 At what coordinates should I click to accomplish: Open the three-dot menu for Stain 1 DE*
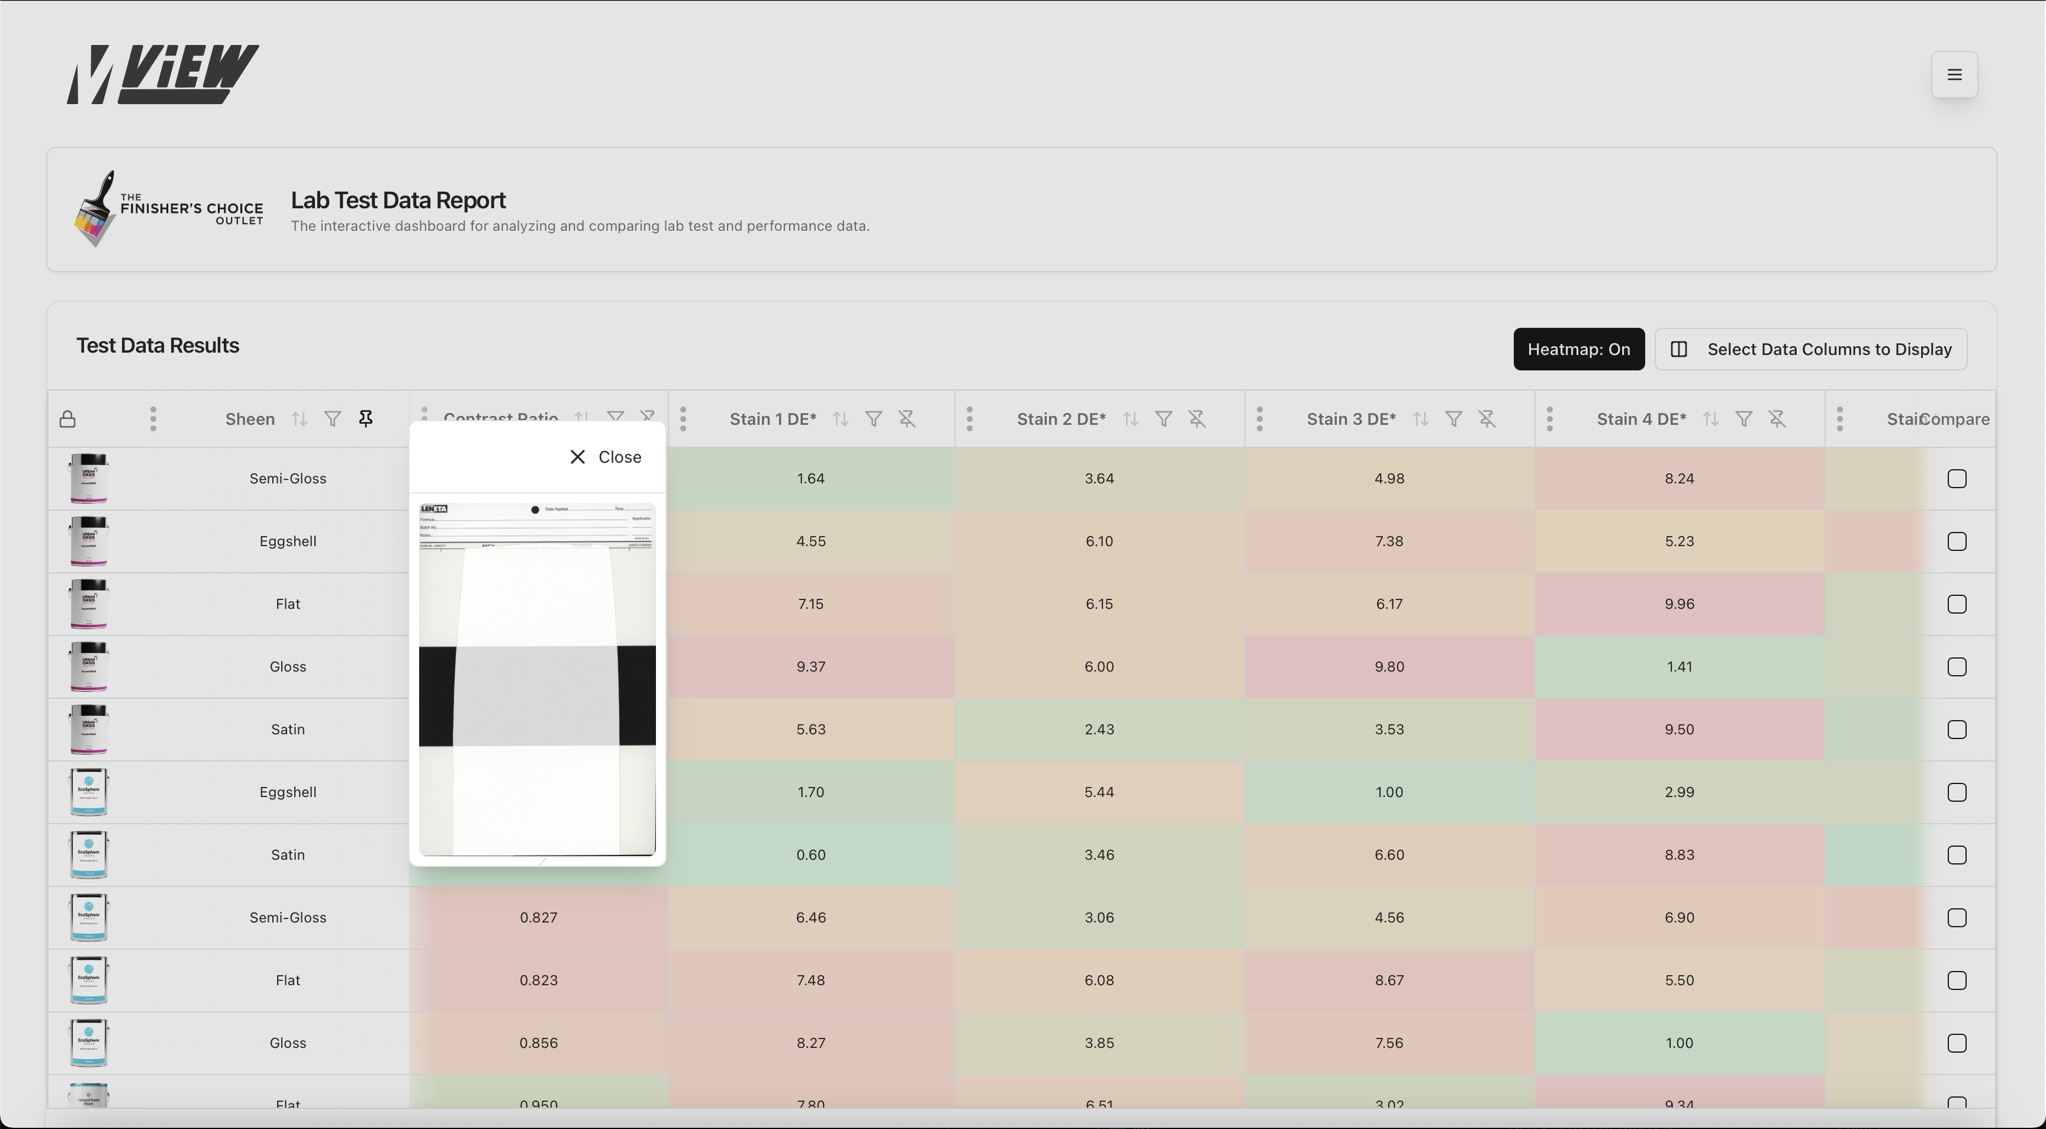click(683, 418)
